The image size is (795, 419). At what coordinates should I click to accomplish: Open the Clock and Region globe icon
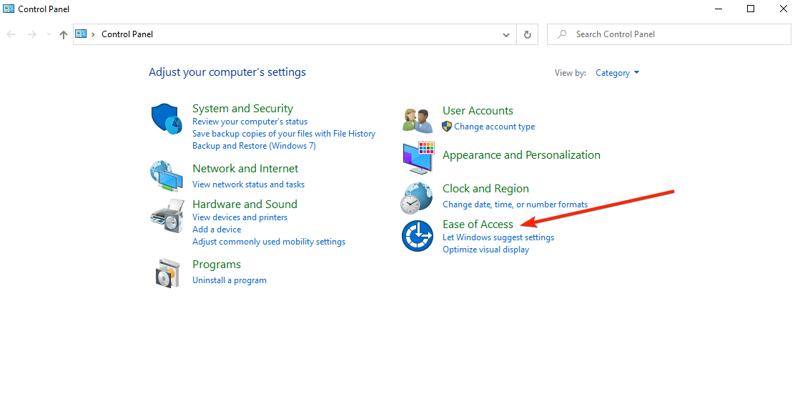[x=418, y=197]
